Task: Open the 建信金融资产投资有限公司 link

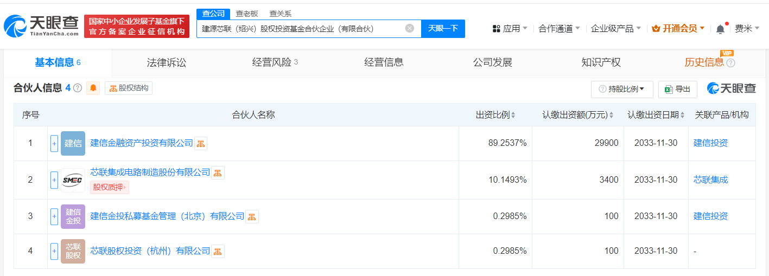Action: (x=142, y=143)
